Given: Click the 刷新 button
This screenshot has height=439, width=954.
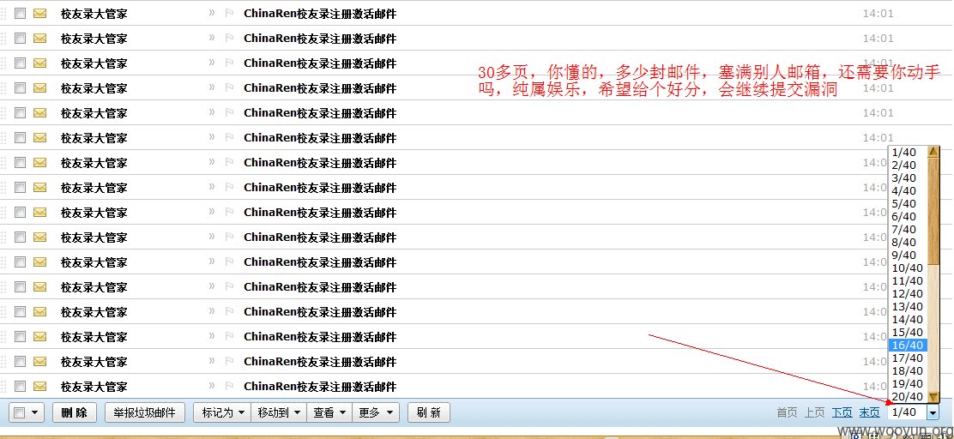Looking at the screenshot, I should coord(428,412).
